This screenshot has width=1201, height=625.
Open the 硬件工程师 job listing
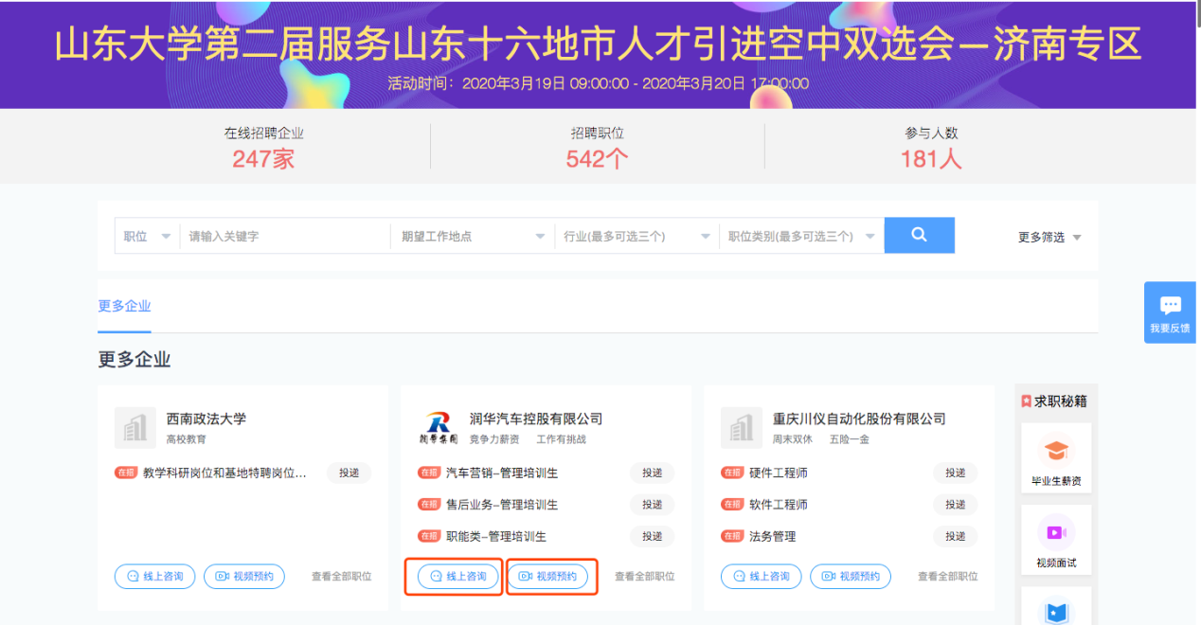(779, 473)
